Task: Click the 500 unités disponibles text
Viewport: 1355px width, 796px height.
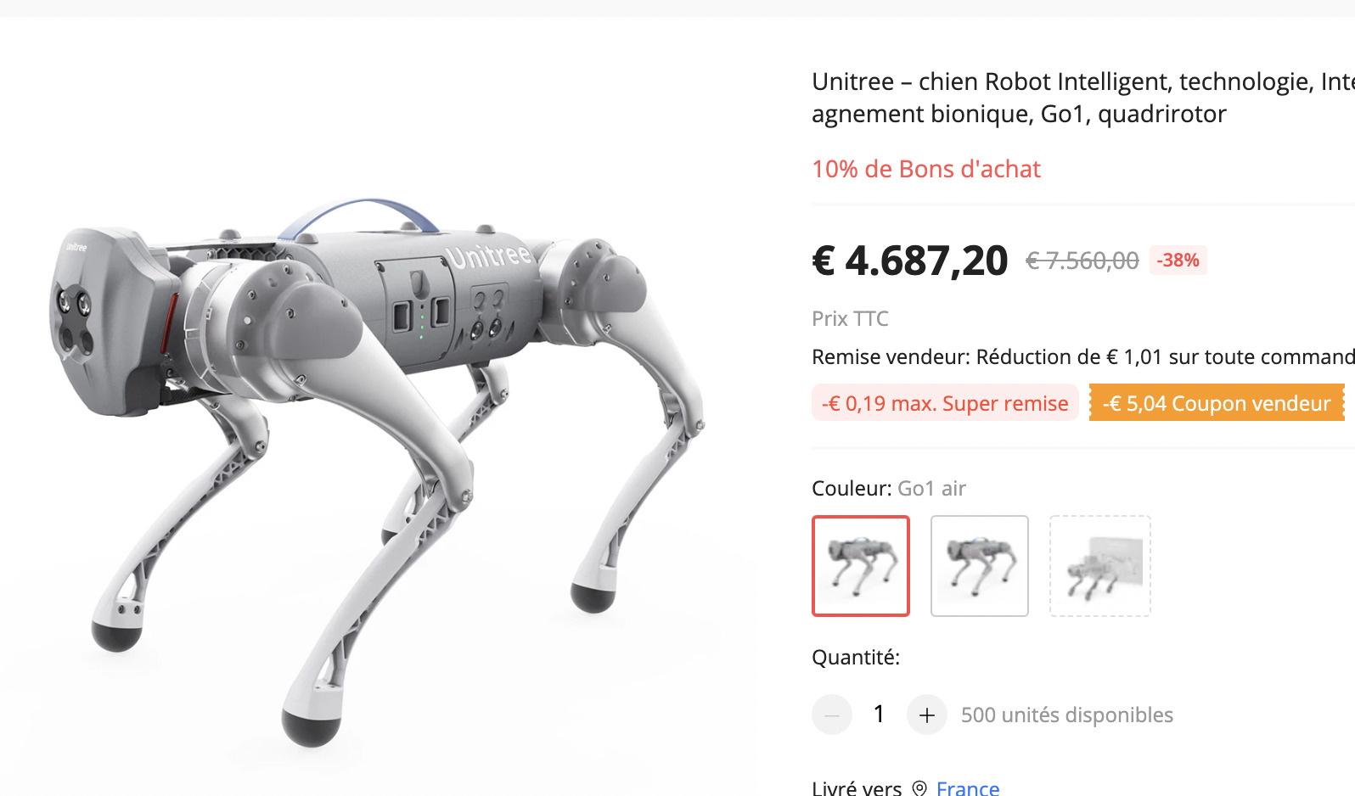Action: coord(1067,715)
